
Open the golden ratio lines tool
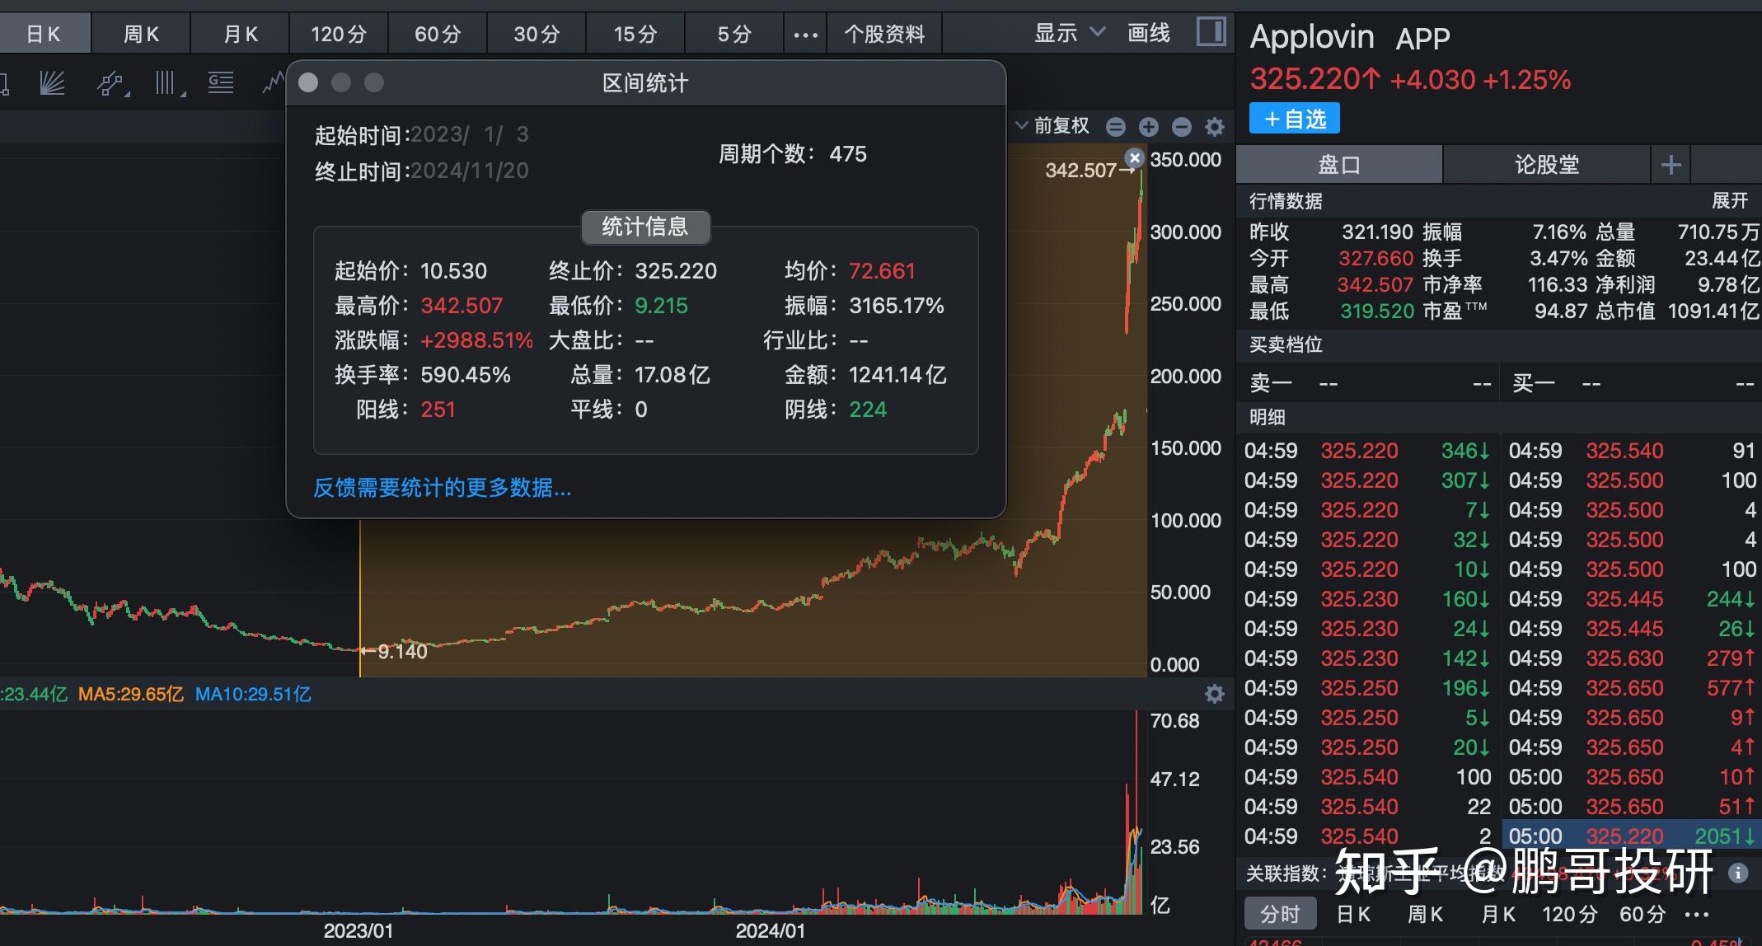pyautogui.click(x=221, y=83)
